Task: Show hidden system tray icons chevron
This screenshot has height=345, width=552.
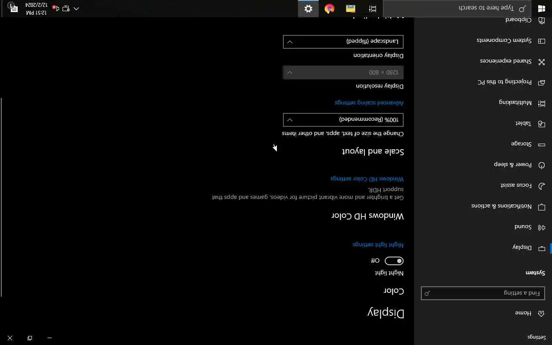Action: [76, 9]
